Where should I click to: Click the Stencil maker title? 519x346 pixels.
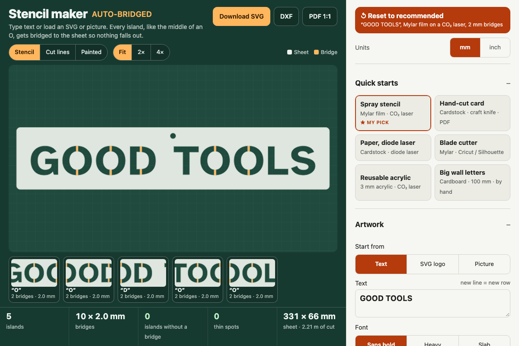coord(48,14)
